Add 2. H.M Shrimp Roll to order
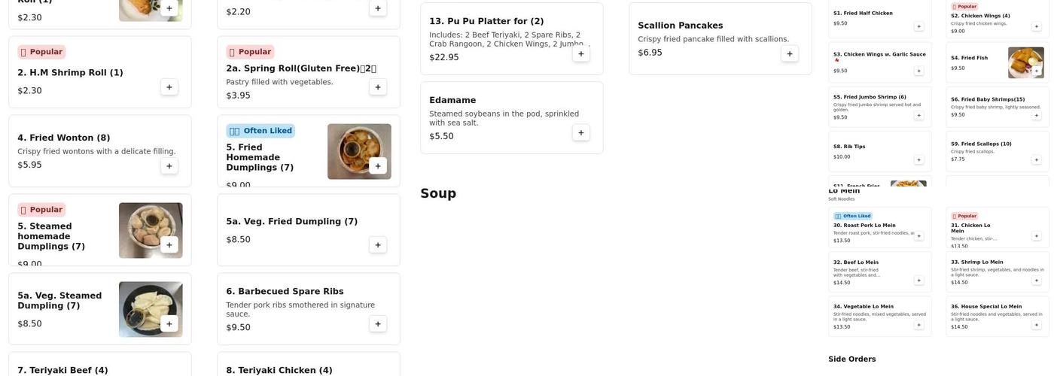1054x376 pixels. coord(169,87)
